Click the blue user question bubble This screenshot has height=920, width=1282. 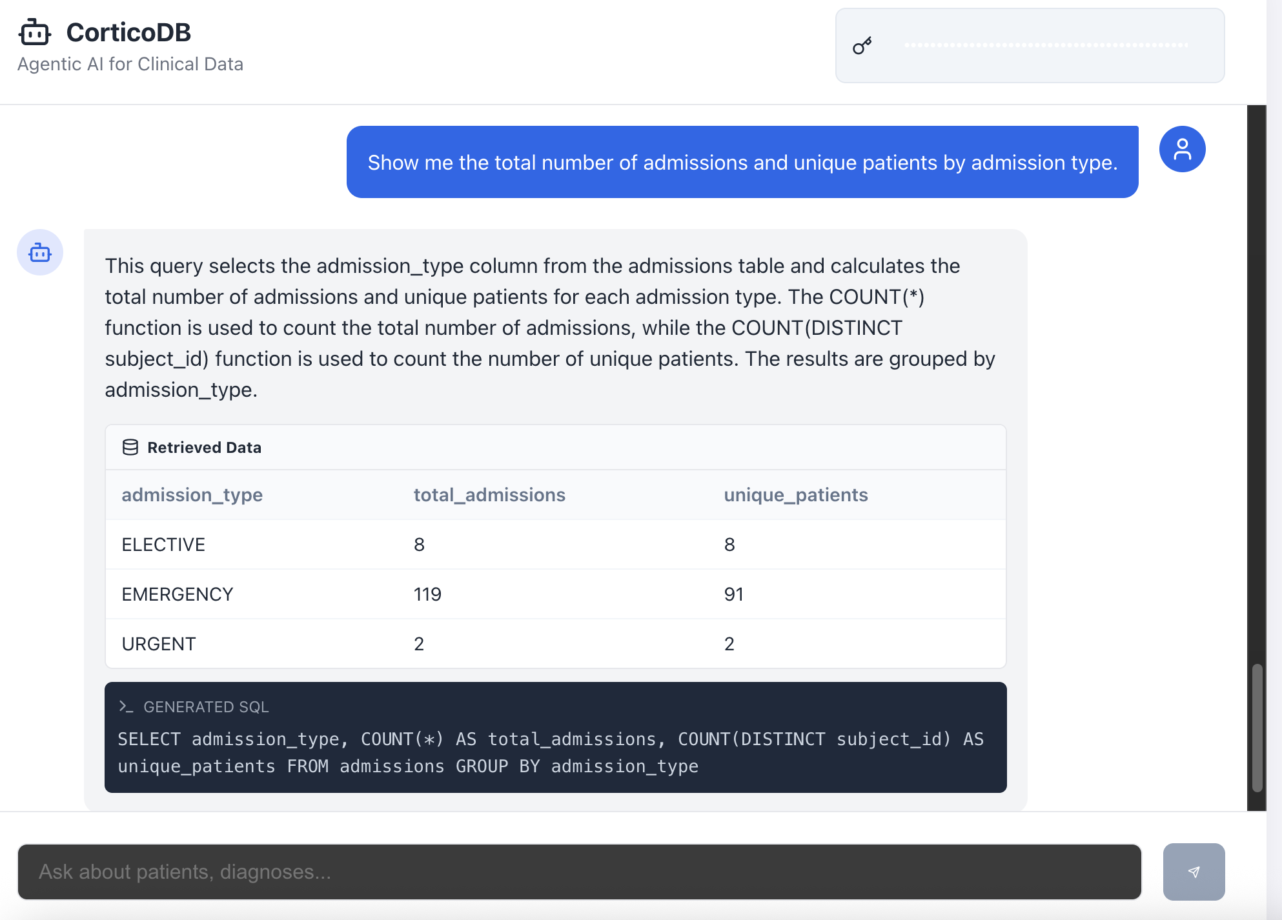[x=742, y=163]
